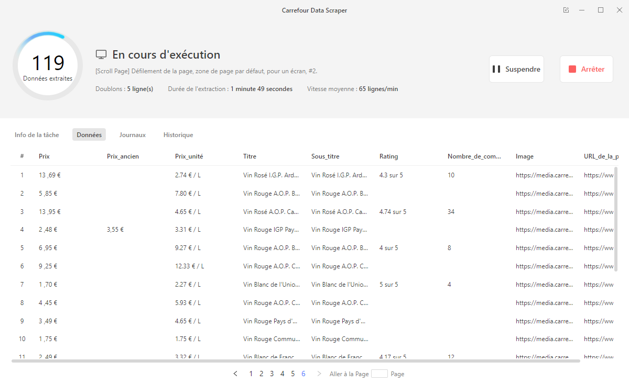The width and height of the screenshot is (629, 384).
Task: Click the Titre column header
Action: coord(250,156)
